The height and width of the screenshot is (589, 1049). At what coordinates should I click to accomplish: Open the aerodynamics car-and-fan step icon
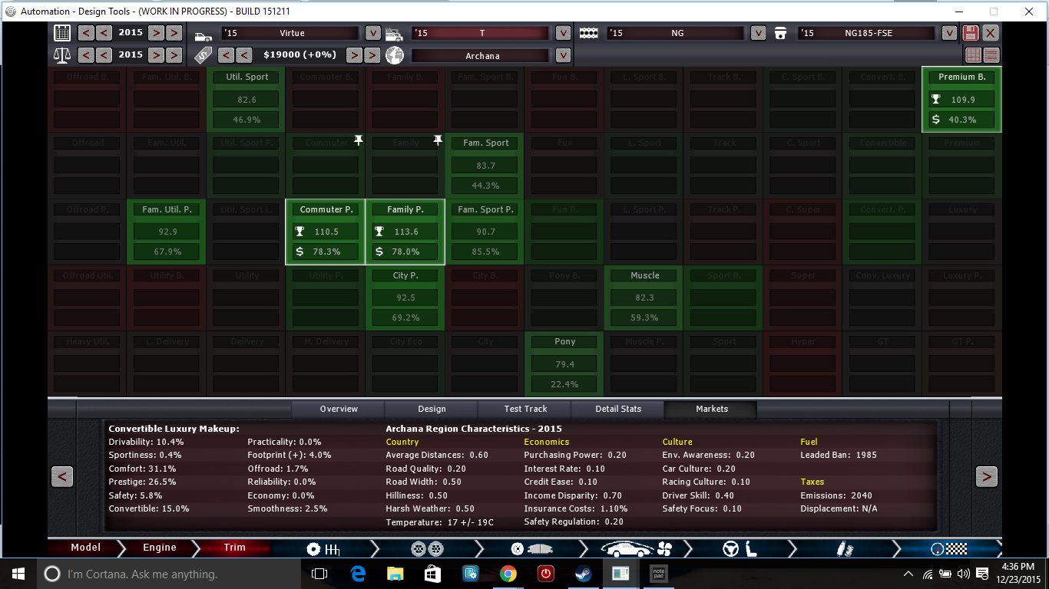point(637,549)
